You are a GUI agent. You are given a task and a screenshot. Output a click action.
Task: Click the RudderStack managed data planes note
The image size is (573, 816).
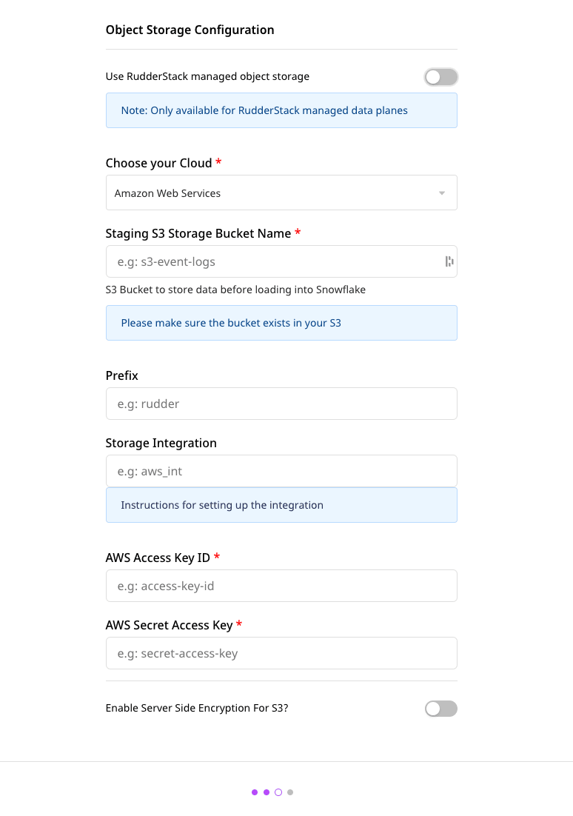click(281, 110)
